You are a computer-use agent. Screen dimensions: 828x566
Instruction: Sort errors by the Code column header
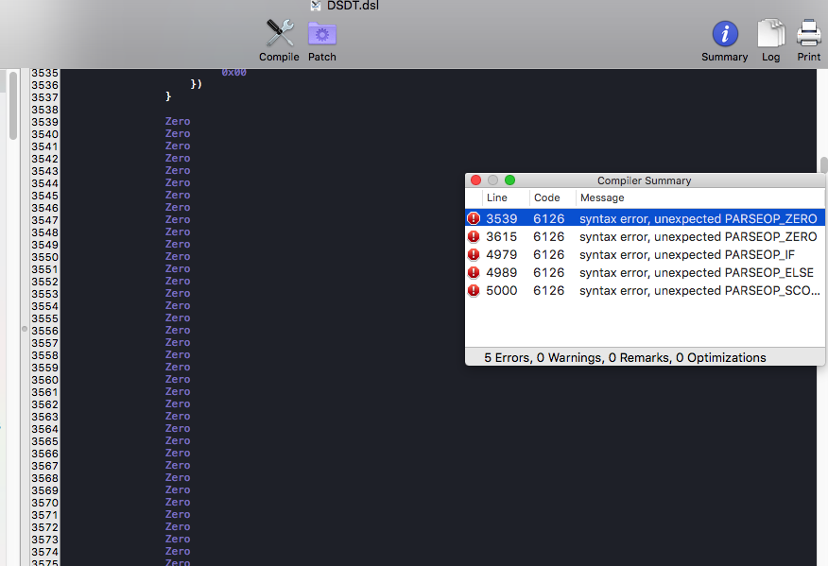point(546,197)
